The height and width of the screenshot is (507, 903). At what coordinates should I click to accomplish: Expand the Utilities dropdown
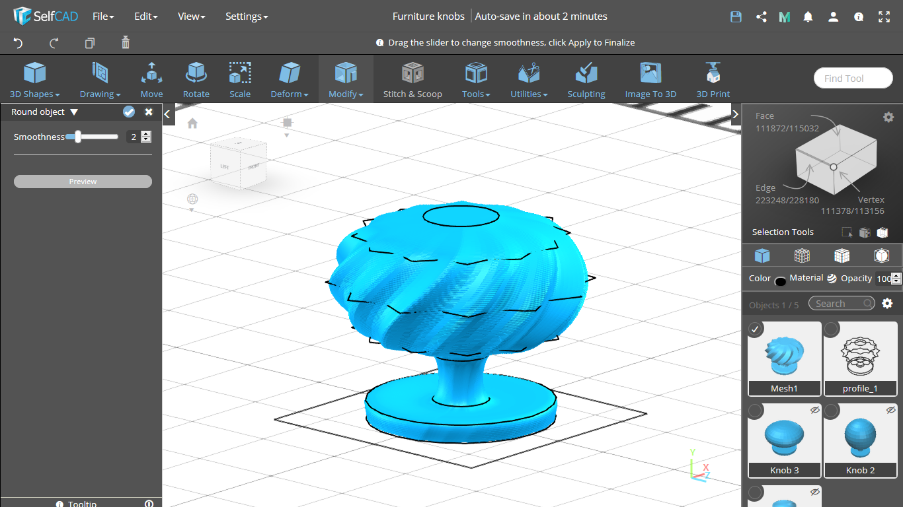(529, 79)
